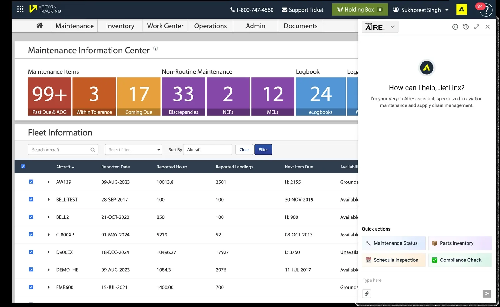The image size is (500, 307).
Task: Expand the DEMO- HE aircraft row
Action: pyautogui.click(x=48, y=270)
